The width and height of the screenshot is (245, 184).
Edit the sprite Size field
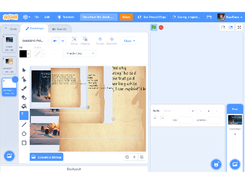click(185, 120)
